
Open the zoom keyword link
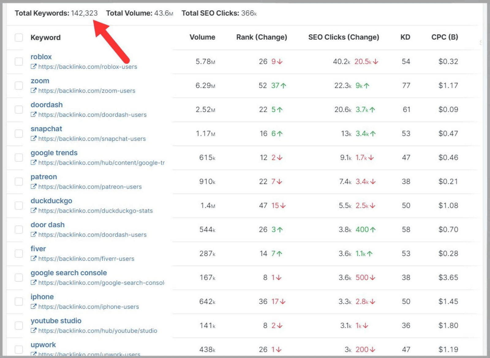(40, 81)
